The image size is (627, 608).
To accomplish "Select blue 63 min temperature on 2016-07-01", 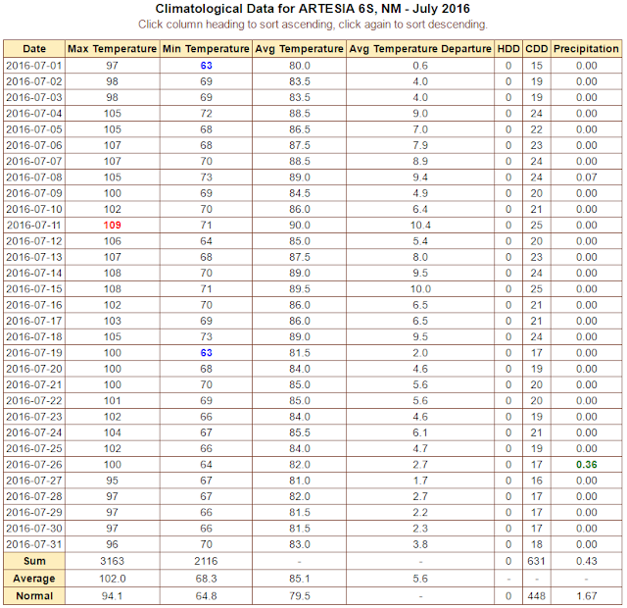I will (206, 66).
